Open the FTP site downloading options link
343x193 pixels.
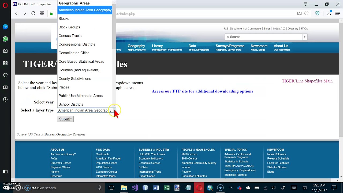click(x=202, y=91)
